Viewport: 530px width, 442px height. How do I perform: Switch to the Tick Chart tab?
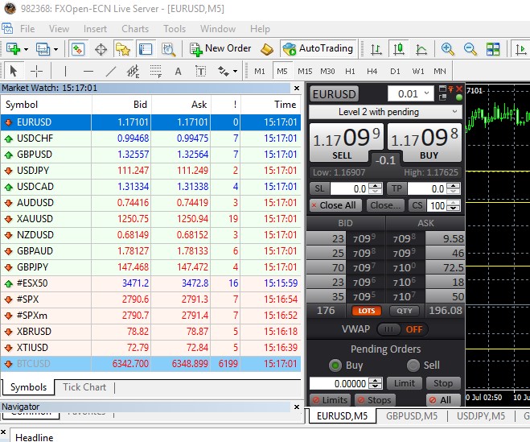click(x=84, y=387)
